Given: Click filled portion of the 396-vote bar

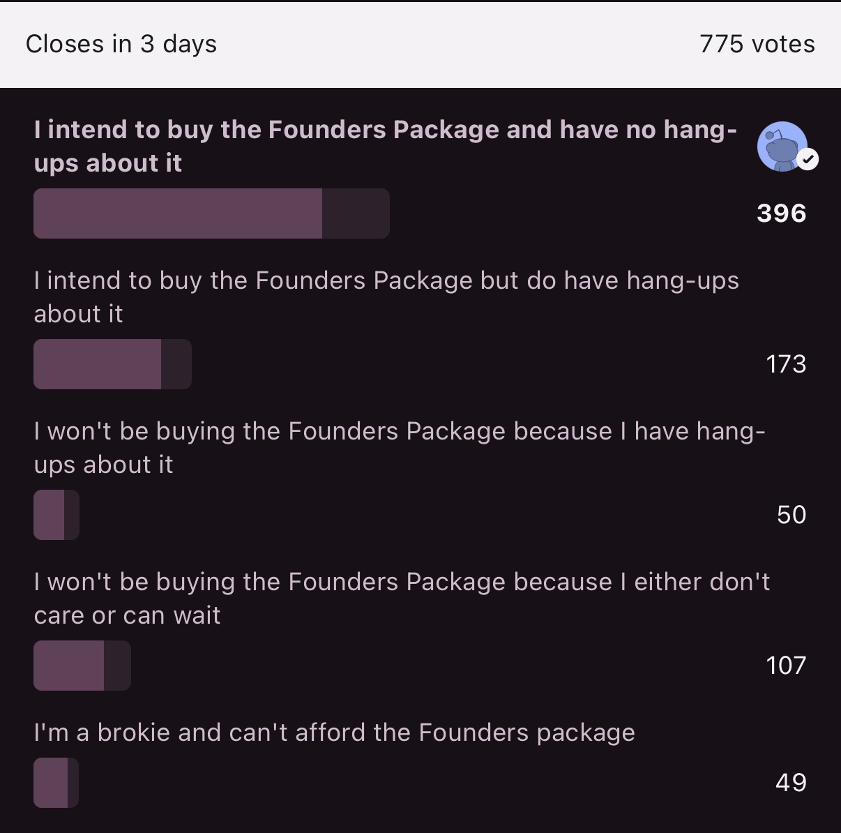Looking at the screenshot, I should tap(178, 213).
